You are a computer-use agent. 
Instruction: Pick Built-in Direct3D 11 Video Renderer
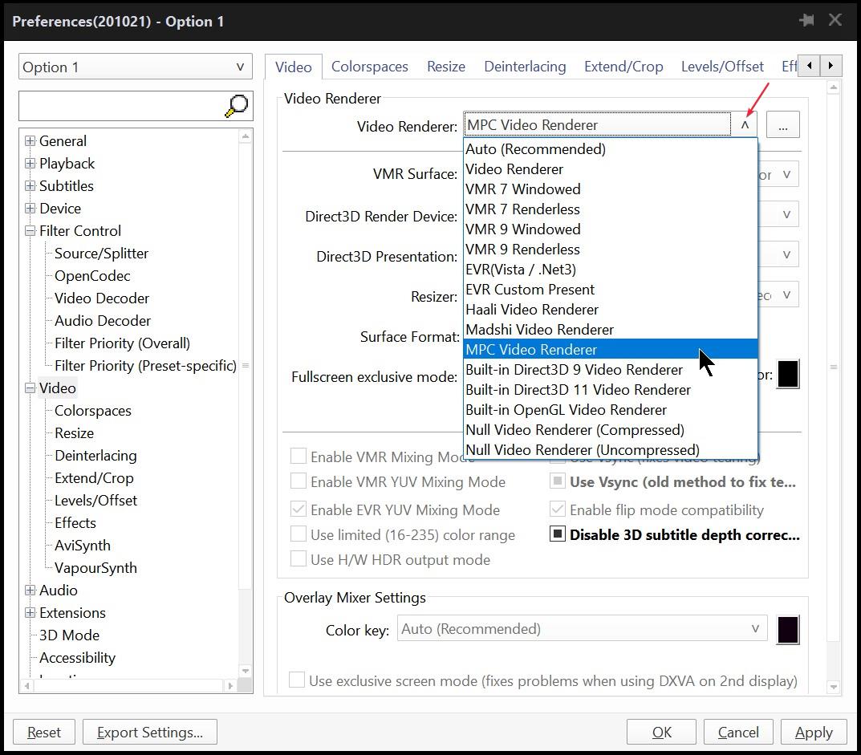(611, 390)
